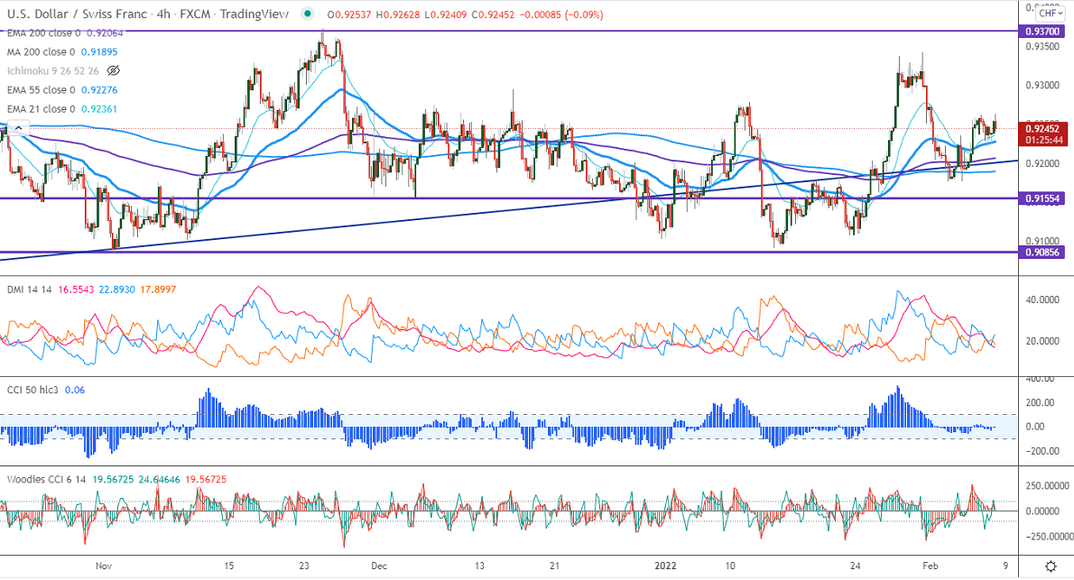
Task: Click the EMA 21 value 0.92361
Action: (x=99, y=109)
